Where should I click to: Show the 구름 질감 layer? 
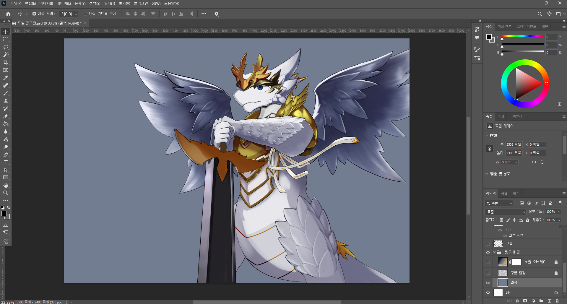click(488, 273)
